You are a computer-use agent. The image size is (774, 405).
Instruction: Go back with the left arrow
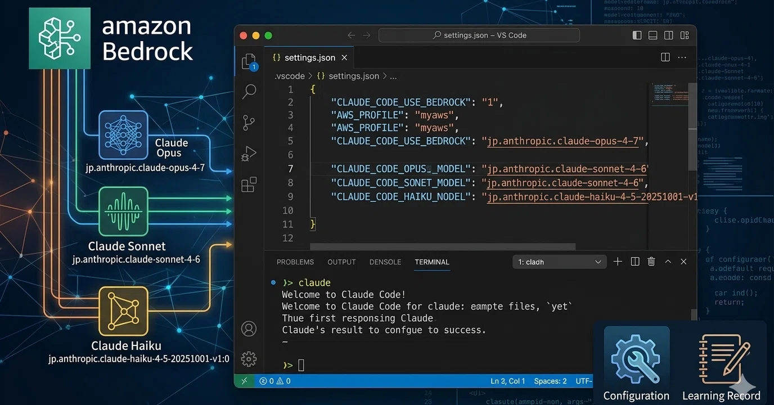[x=352, y=35]
